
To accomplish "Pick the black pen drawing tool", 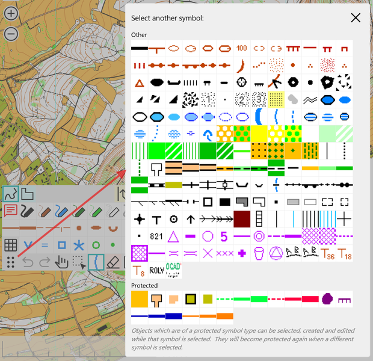I will (x=27, y=211).
